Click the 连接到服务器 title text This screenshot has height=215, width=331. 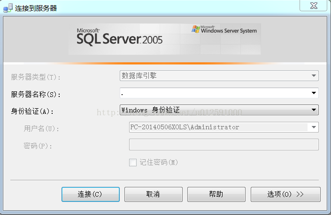point(36,8)
